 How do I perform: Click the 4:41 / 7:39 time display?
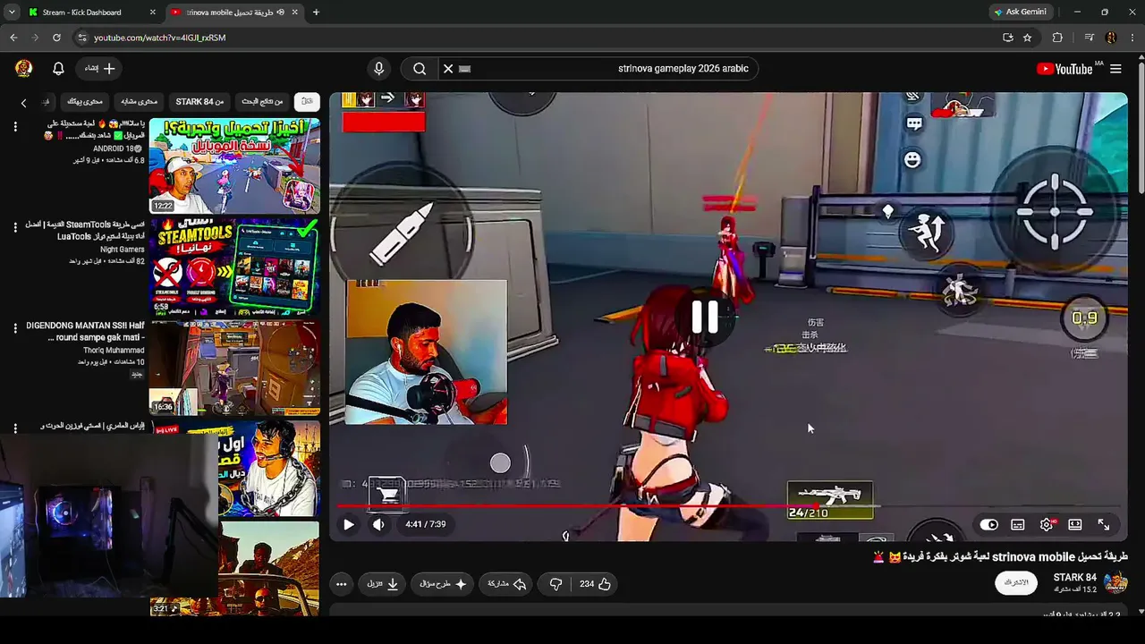pyautogui.click(x=425, y=525)
